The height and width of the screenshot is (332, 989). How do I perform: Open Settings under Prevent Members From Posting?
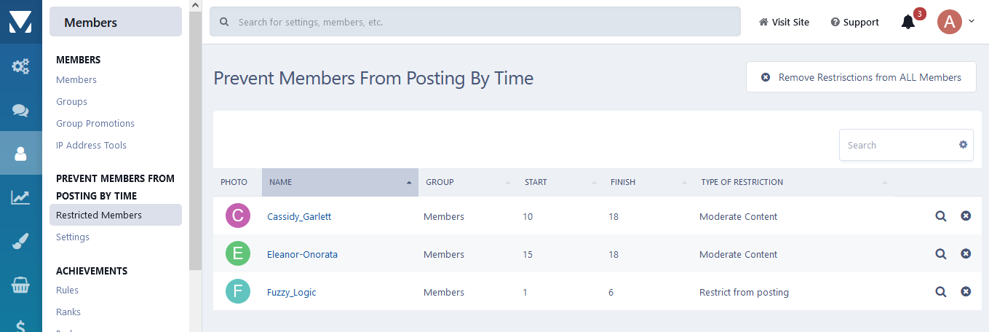(73, 237)
